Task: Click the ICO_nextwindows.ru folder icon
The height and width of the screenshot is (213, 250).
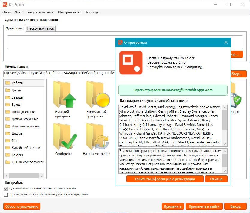Action: (x=8, y=162)
